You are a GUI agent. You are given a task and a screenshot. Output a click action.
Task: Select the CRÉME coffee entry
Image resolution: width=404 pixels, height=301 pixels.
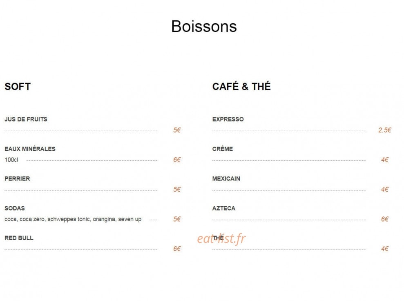click(x=222, y=148)
